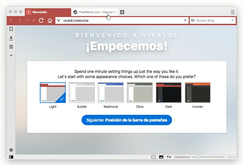This screenshot has height=165, width=243.
Task: Switch to the Bienvenido tab
Action: click(x=48, y=12)
